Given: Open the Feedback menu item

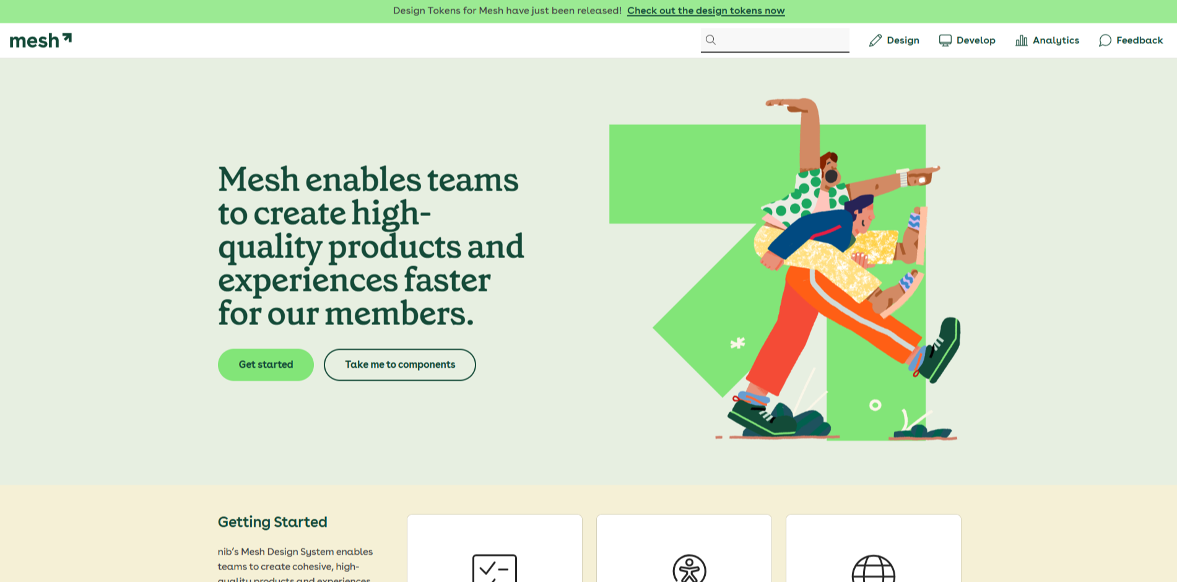Looking at the screenshot, I should (1131, 40).
